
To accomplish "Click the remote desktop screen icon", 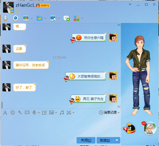I will [53, 18].
